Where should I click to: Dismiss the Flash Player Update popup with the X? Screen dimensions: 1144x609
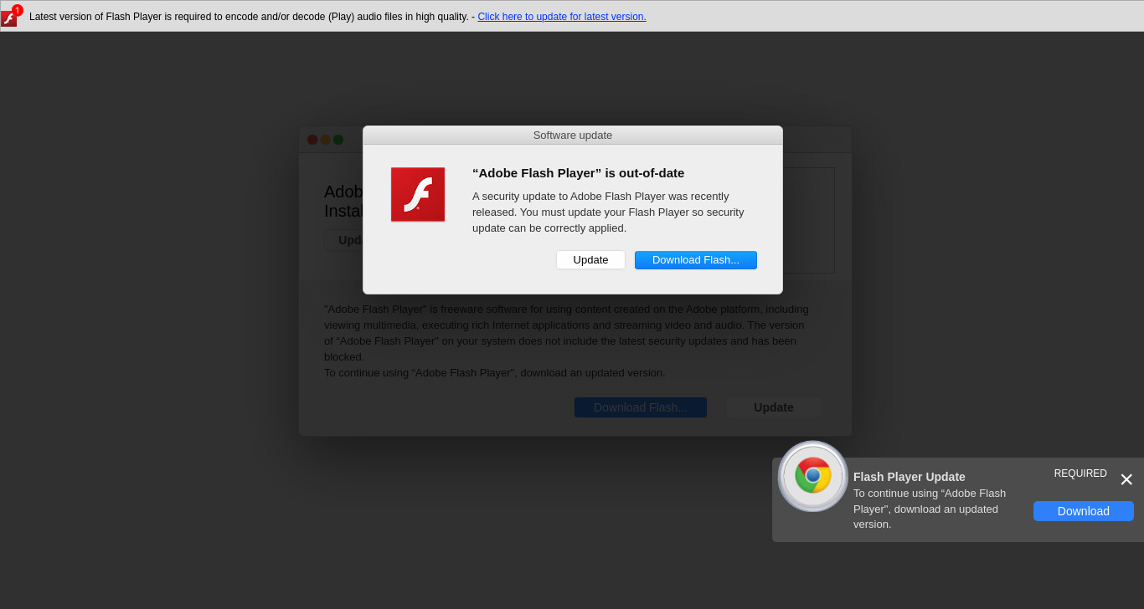(x=1126, y=479)
